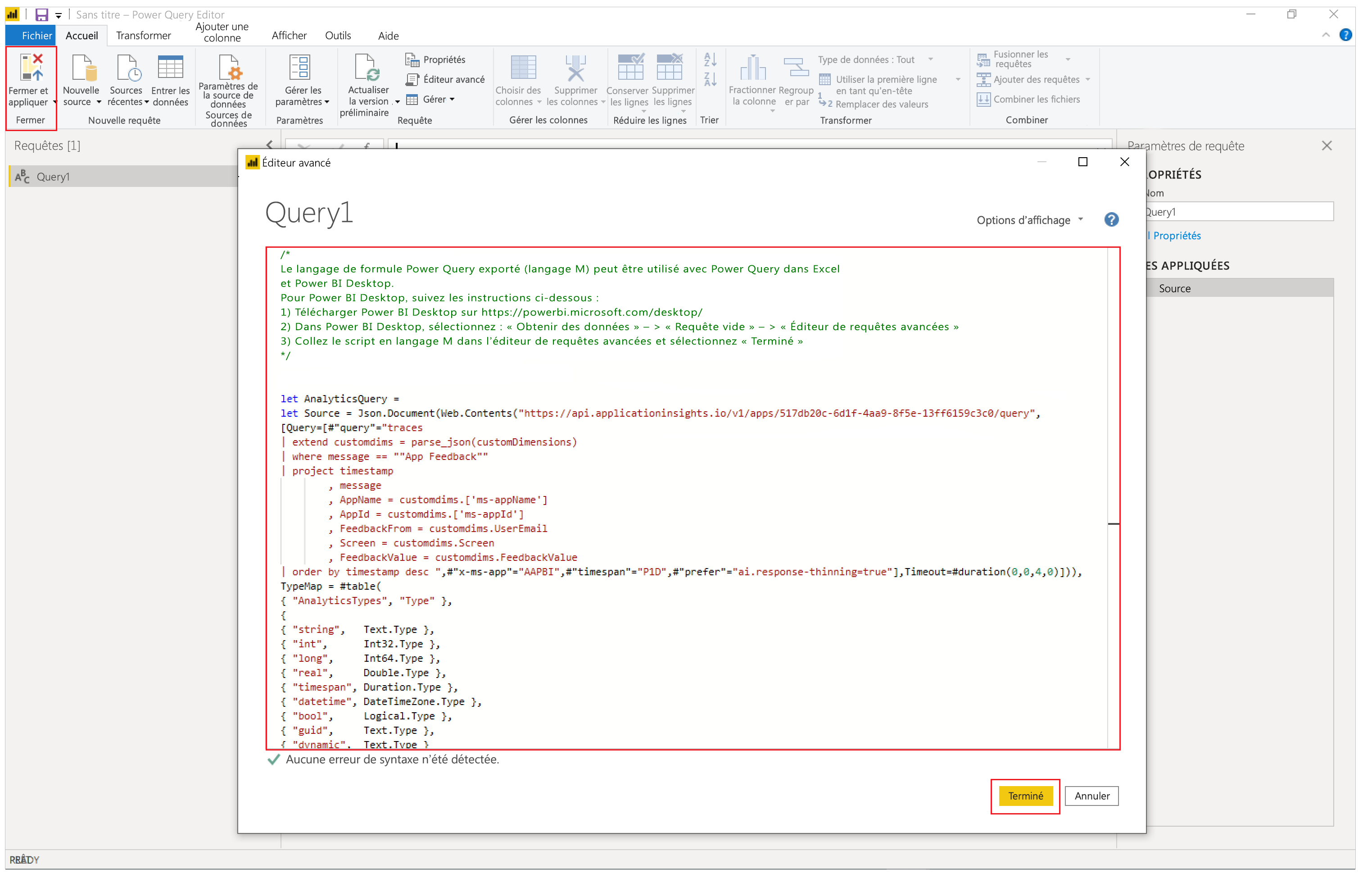Open help icon in Éditeur avancé dialog
The width and height of the screenshot is (1363, 878).
[1111, 219]
